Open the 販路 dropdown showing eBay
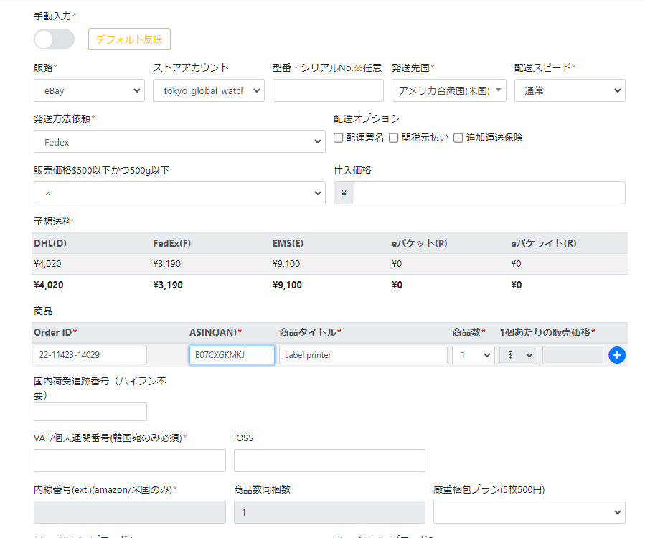The image size is (645, 538). pyautogui.click(x=89, y=90)
